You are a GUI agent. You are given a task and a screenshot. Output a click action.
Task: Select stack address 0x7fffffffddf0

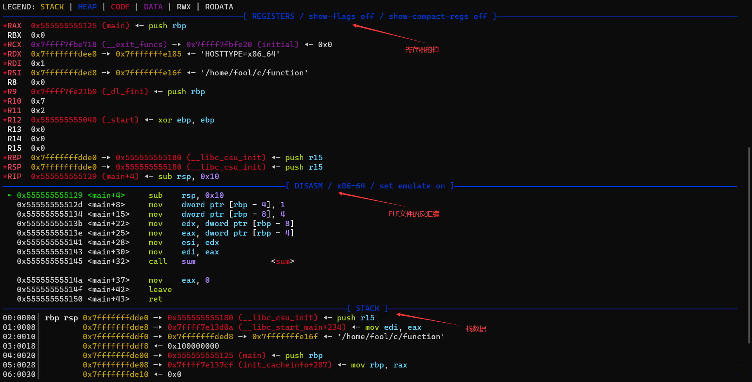coord(115,336)
